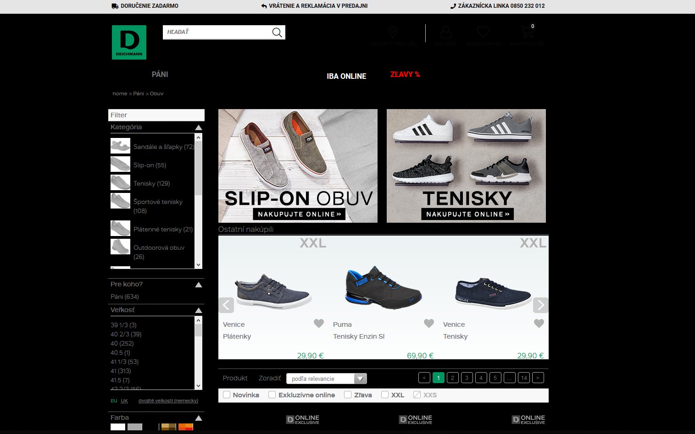The height and width of the screenshot is (434, 695).
Task: Click the size list scroll-down arrow
Action: click(199, 386)
